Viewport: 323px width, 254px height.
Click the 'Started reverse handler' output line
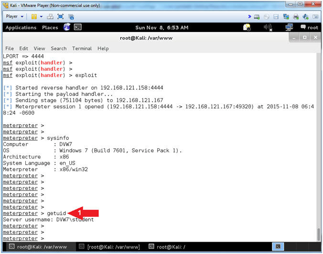pos(83,88)
